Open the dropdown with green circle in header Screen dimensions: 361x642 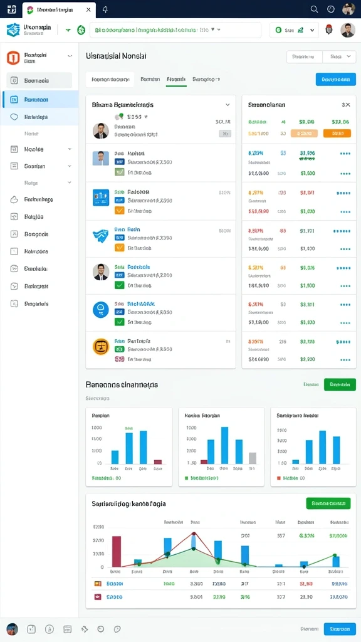click(x=294, y=30)
